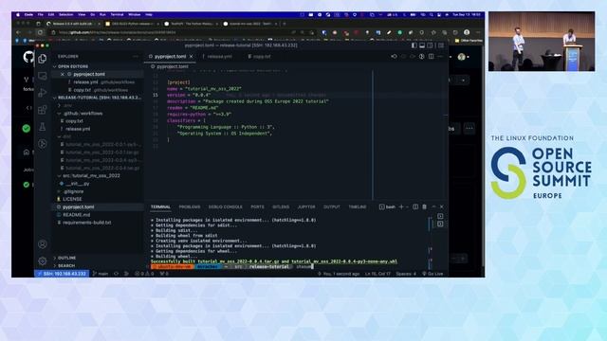Open the Explorer view in the activity bar
Image resolution: width=607 pixels, height=341 pixels.
[42, 59]
